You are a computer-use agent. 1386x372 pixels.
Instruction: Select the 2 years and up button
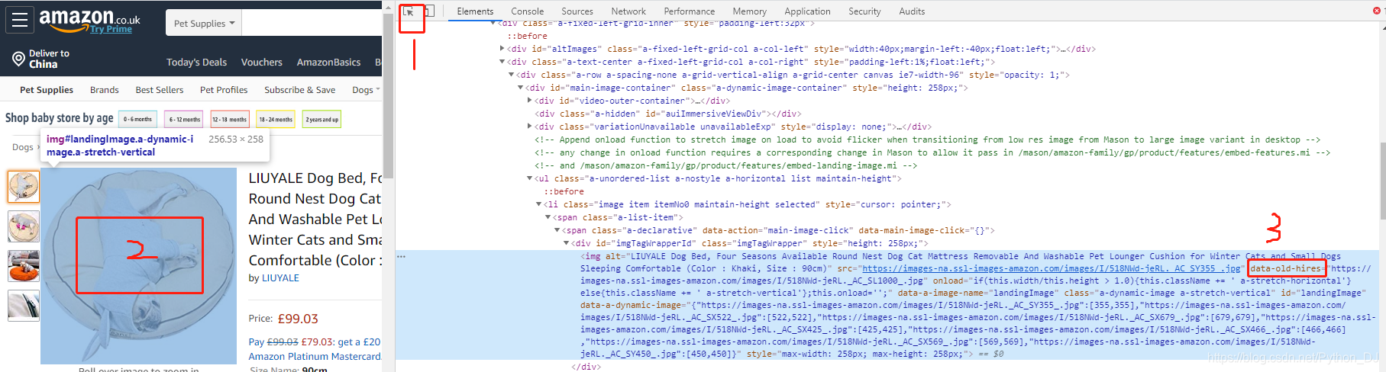pos(321,119)
